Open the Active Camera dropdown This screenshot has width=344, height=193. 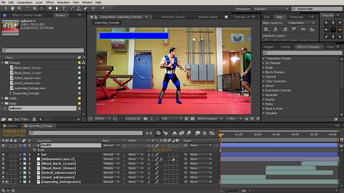click(x=210, y=118)
